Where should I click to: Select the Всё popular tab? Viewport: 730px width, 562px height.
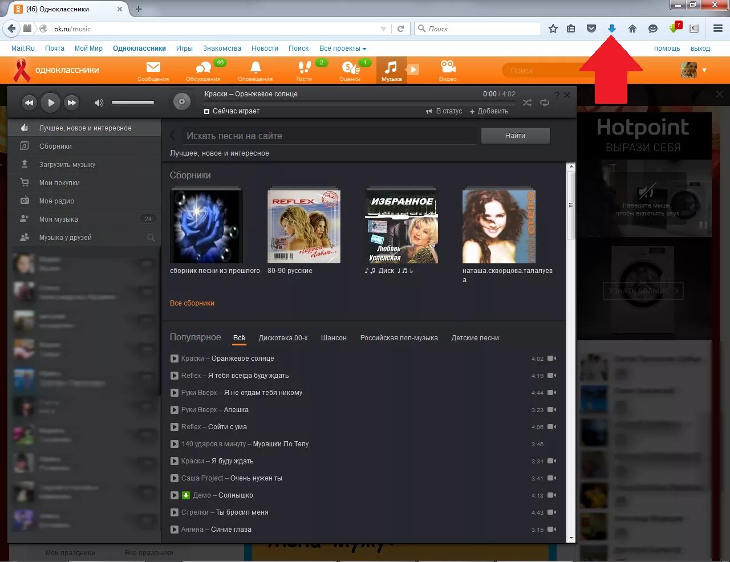pyautogui.click(x=239, y=338)
